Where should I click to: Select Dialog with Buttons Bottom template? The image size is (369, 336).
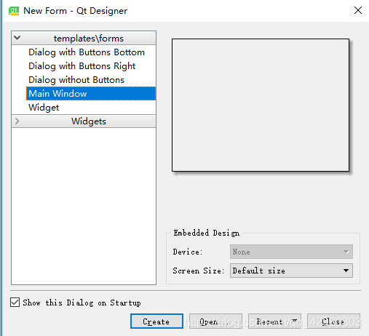(x=87, y=52)
